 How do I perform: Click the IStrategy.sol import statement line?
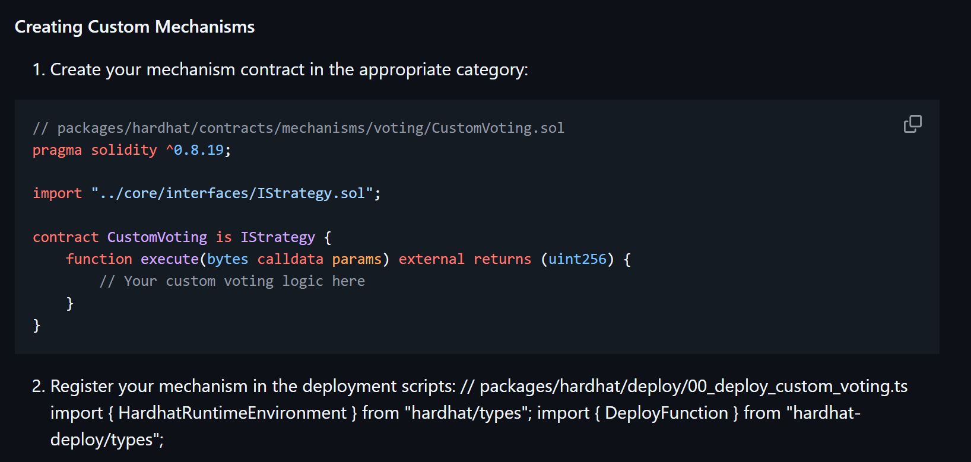pos(207,193)
